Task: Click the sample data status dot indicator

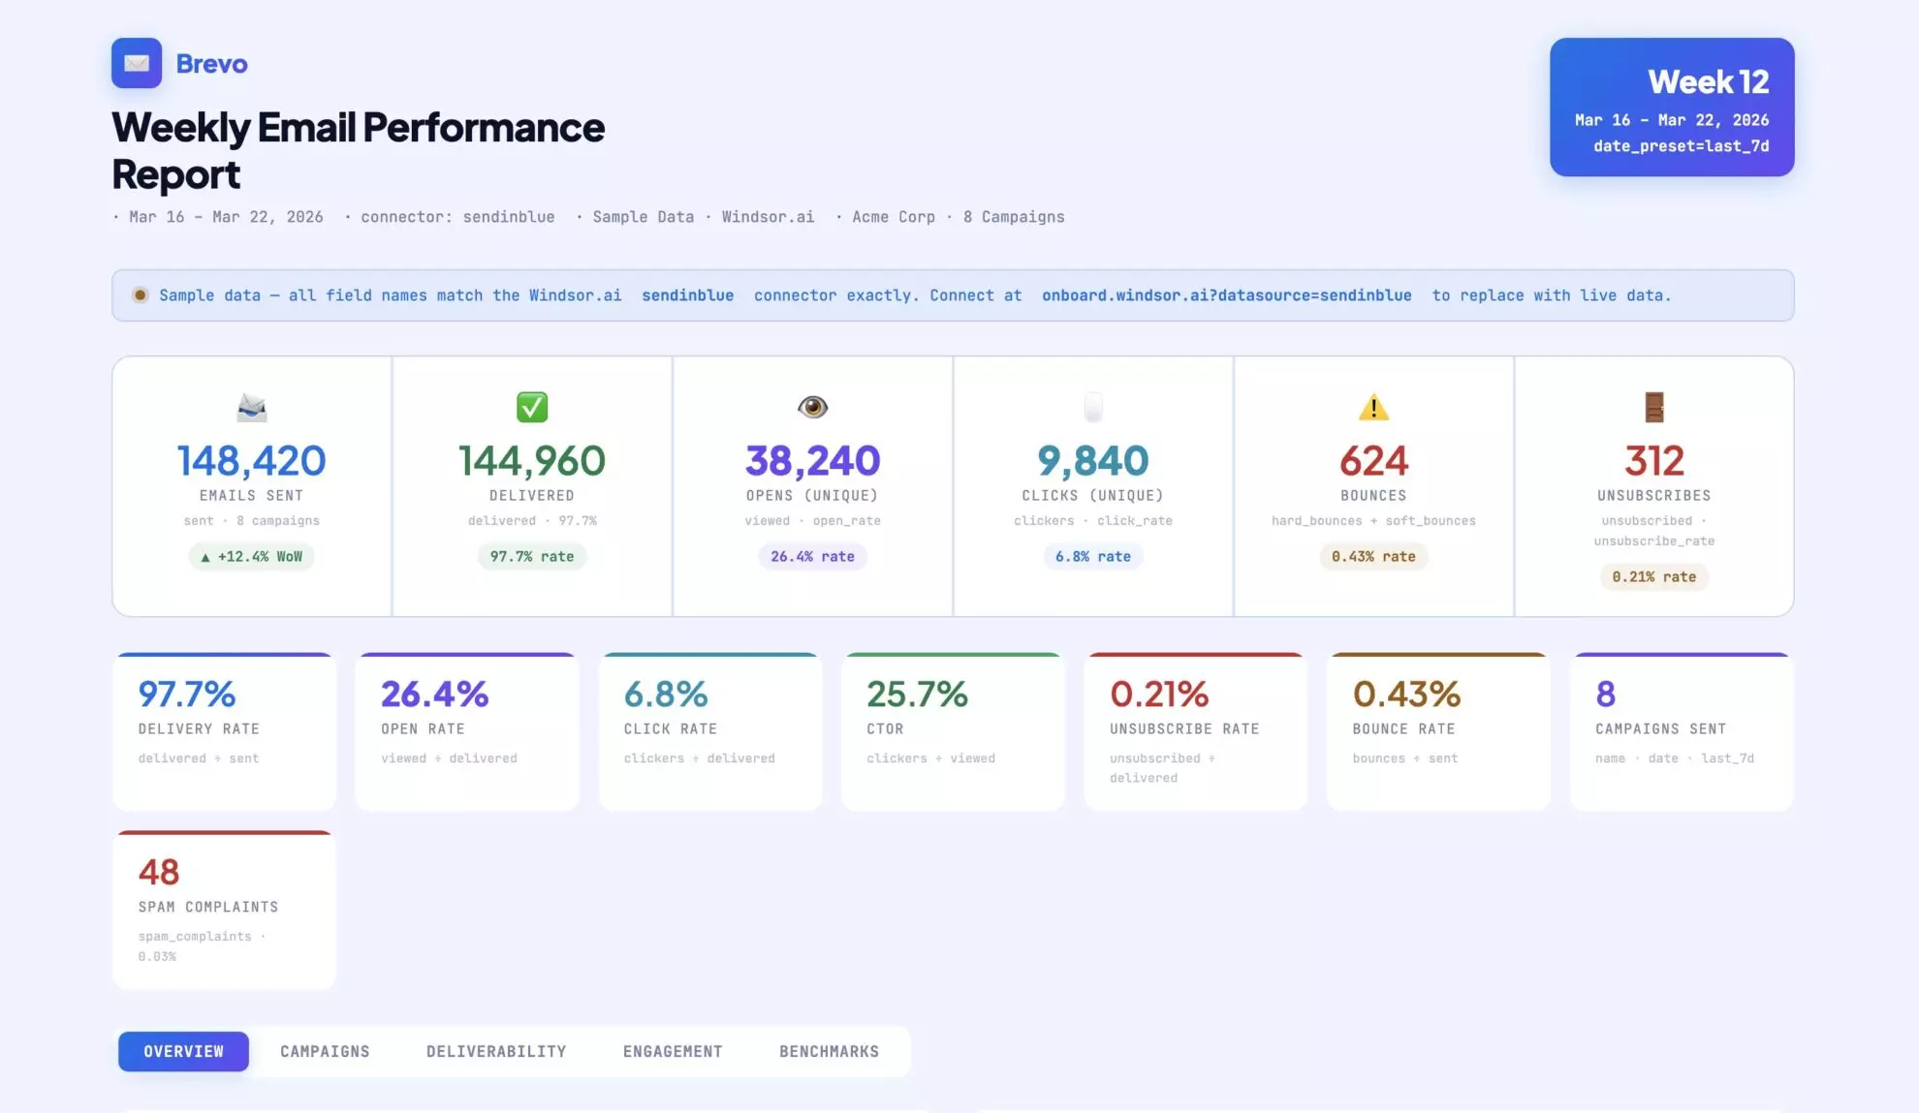Action: pos(141,295)
